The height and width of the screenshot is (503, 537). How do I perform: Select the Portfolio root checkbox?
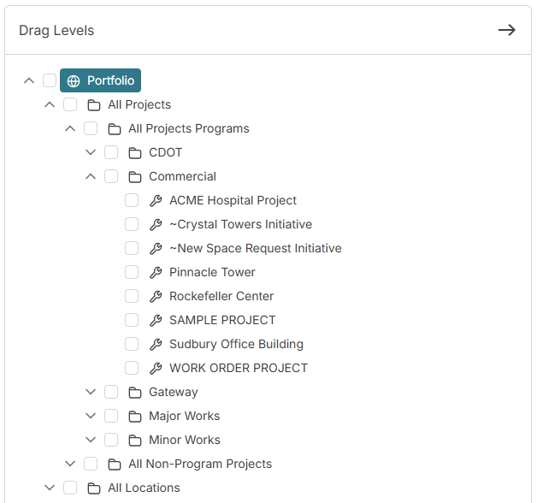coord(50,81)
